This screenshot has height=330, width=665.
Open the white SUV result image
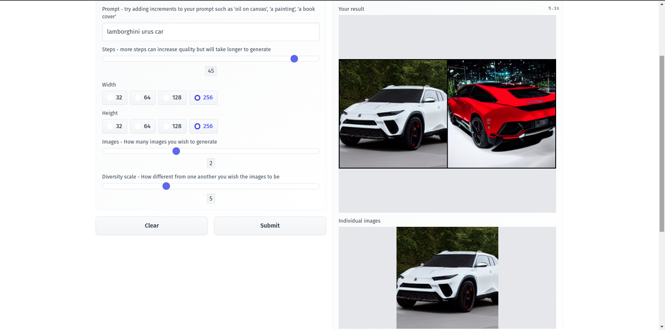coord(393,114)
